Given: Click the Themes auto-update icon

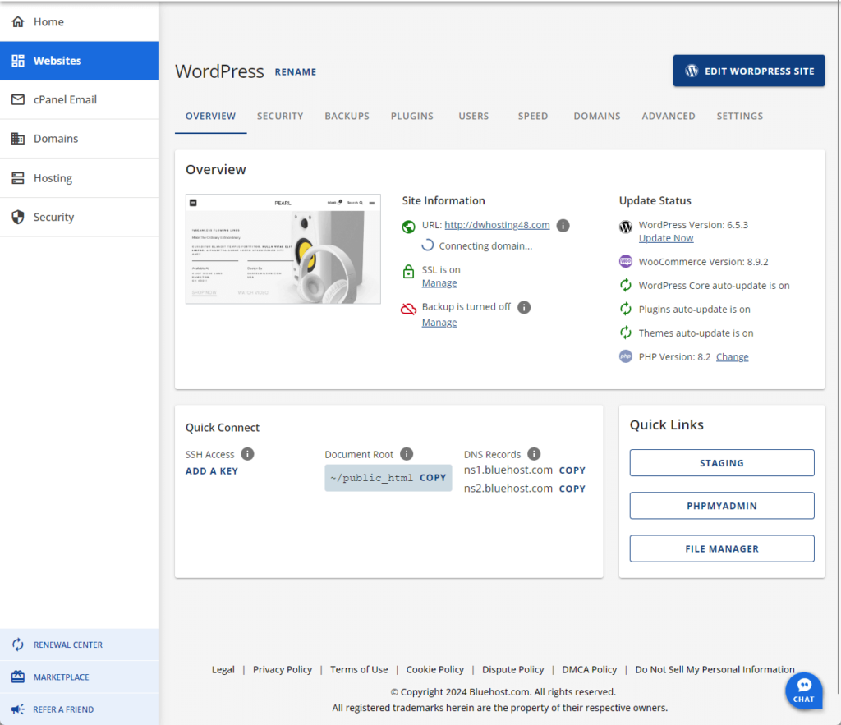Looking at the screenshot, I should click(625, 333).
